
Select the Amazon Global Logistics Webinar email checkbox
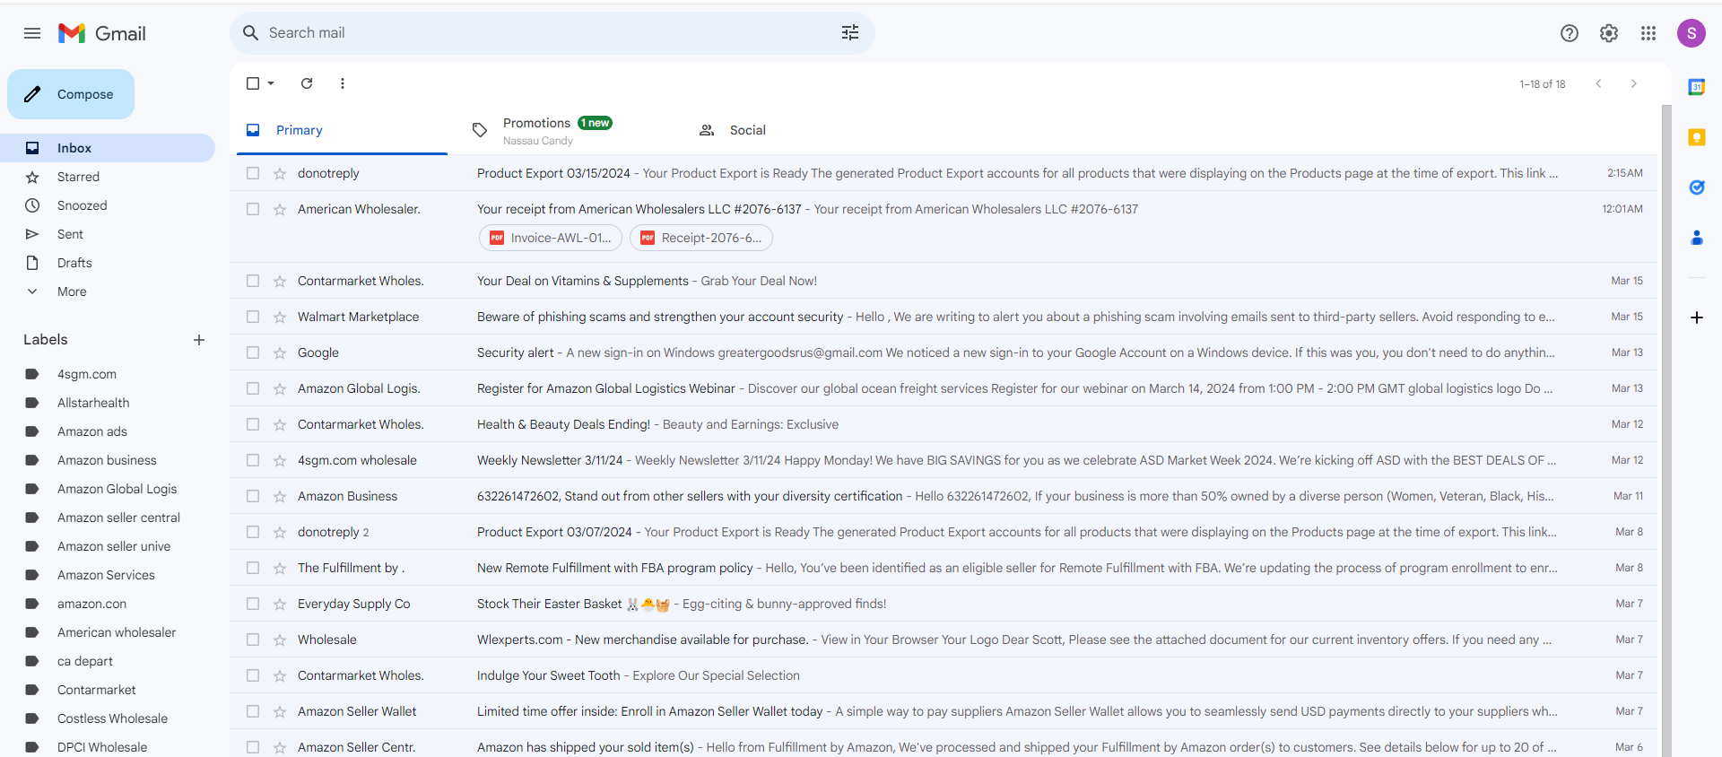(x=253, y=388)
